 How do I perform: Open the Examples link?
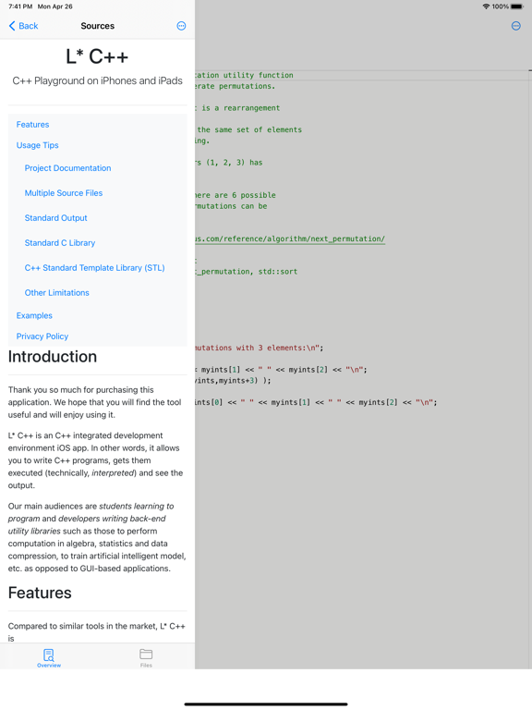coord(34,315)
